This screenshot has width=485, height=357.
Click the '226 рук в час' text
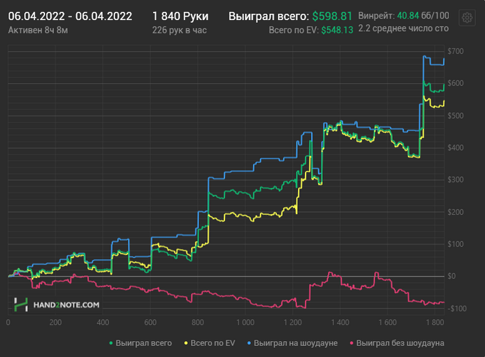pyautogui.click(x=179, y=30)
